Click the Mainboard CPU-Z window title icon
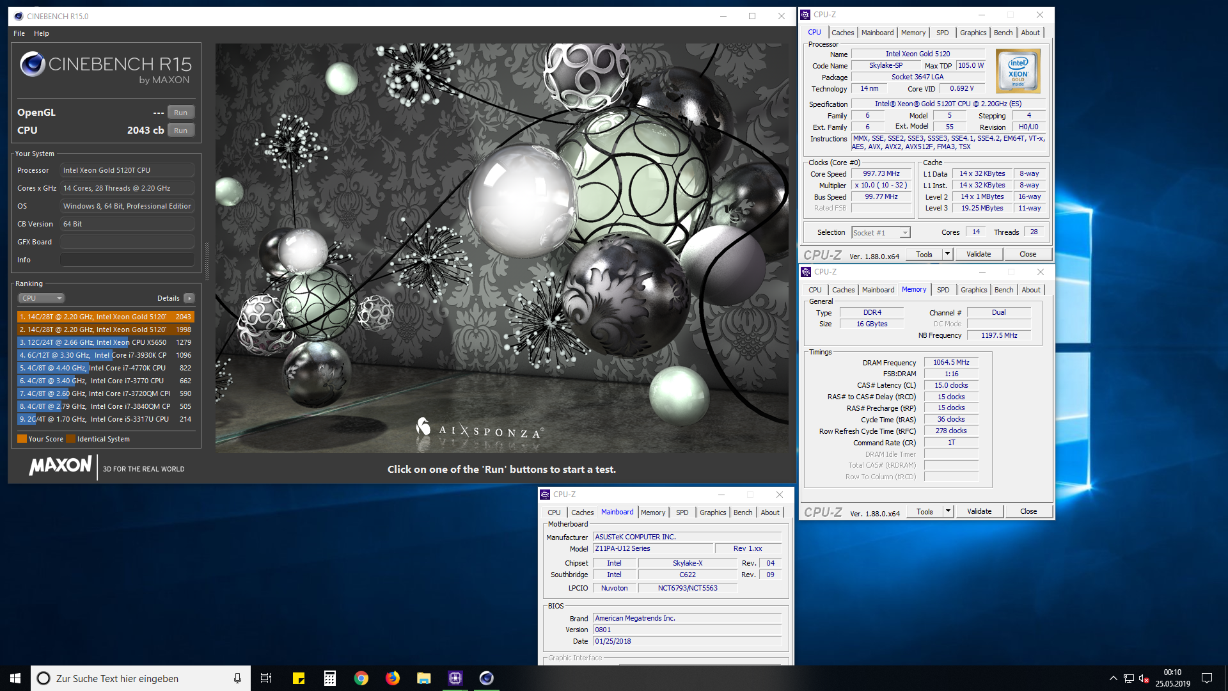Viewport: 1228px width, 691px height. coord(545,495)
